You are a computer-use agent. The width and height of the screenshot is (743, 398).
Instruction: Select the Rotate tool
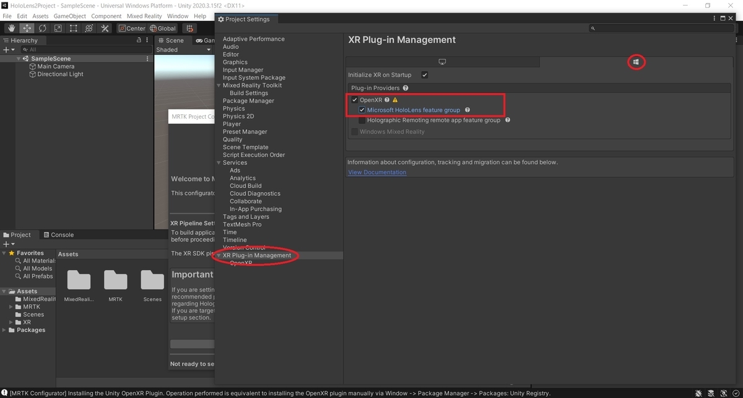coord(42,28)
